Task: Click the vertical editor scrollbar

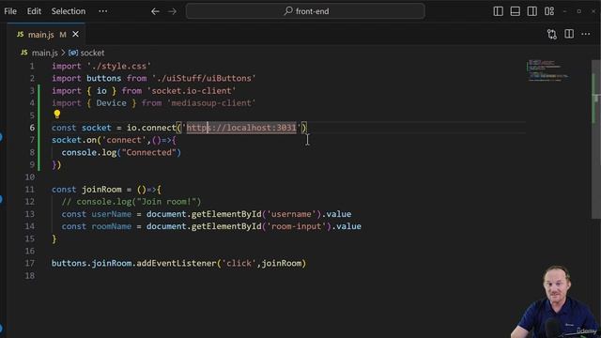Action: pyautogui.click(x=595, y=140)
